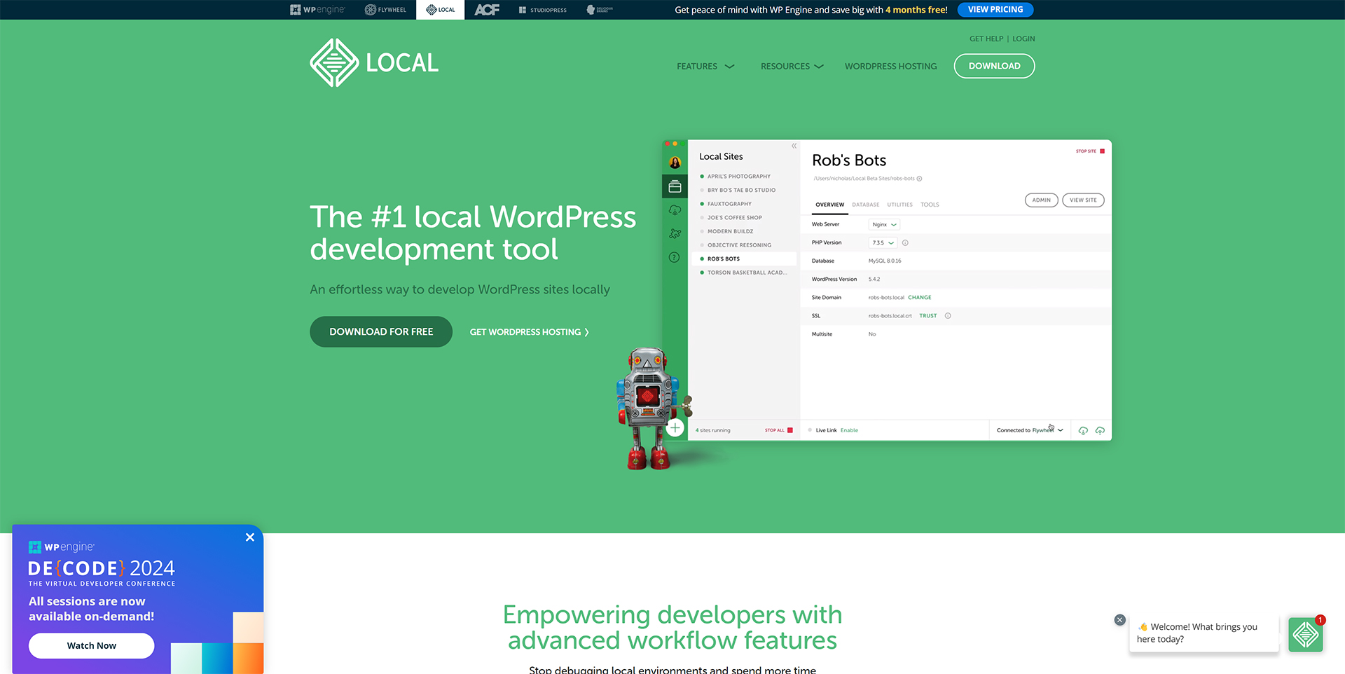The height and width of the screenshot is (674, 1345).
Task: Open the ACF brand logo link
Action: point(487,10)
